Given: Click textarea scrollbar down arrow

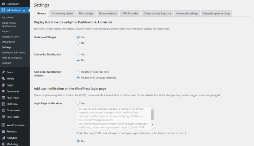Looking at the screenshot, I should pyautogui.click(x=152, y=125).
